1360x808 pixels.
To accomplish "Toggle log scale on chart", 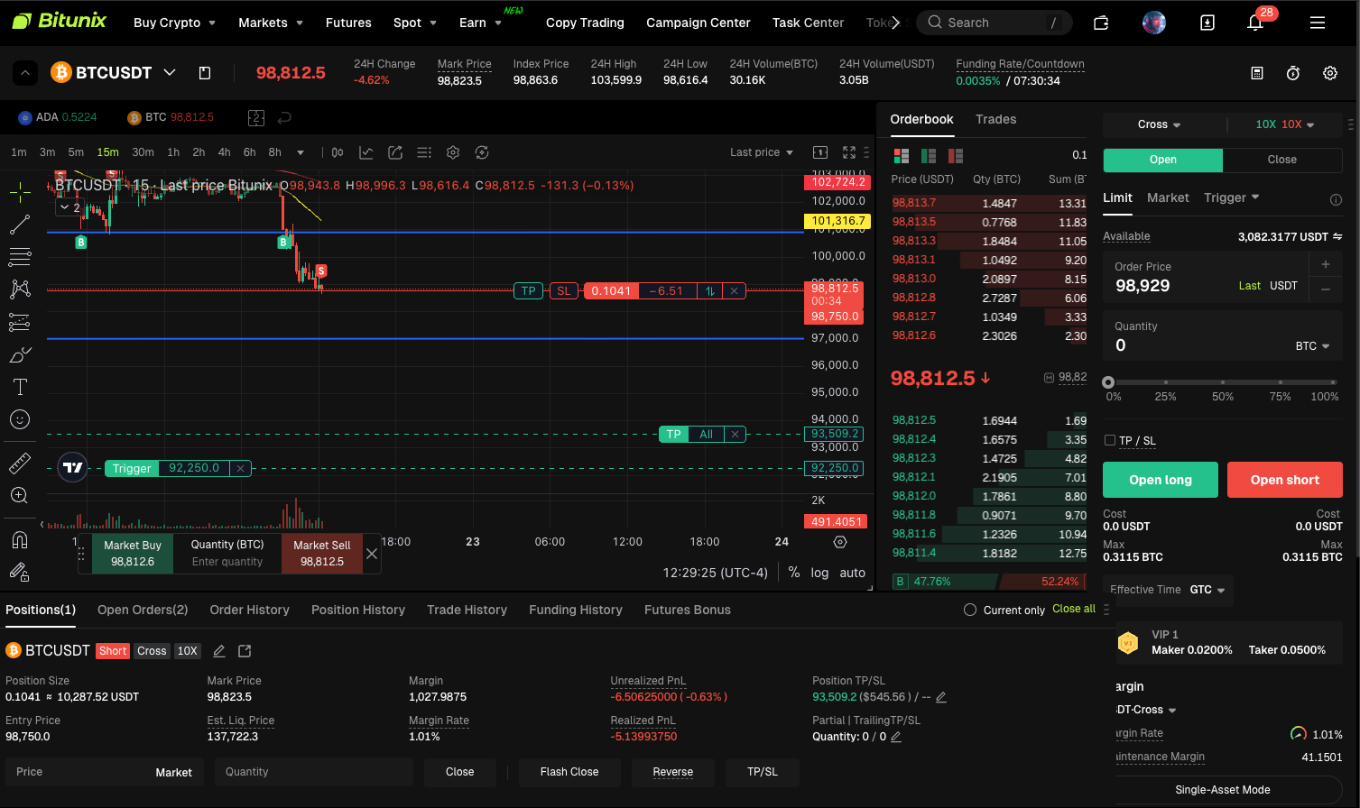I will pyautogui.click(x=819, y=573).
